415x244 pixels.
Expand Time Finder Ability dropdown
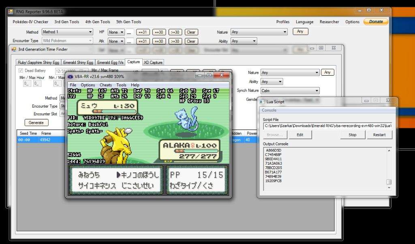point(272,82)
